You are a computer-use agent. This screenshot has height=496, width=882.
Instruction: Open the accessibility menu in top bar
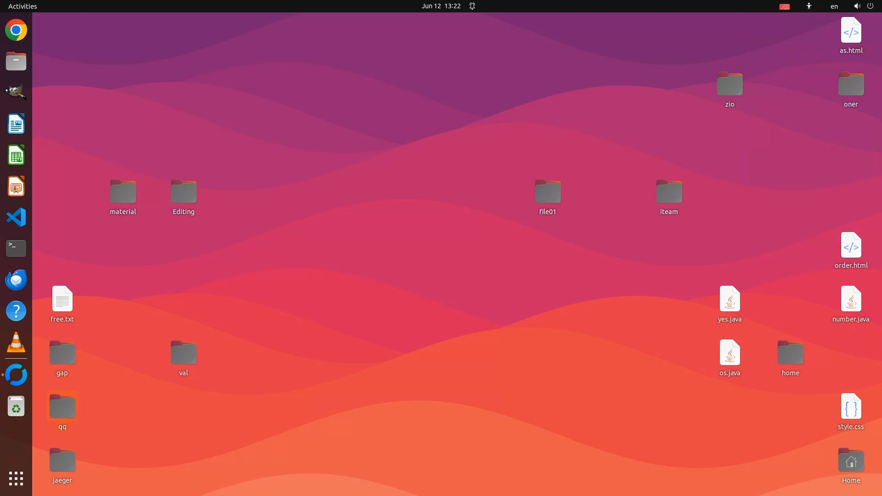809,6
